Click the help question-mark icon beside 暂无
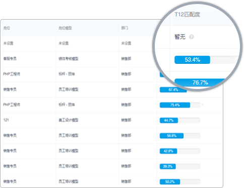 pyautogui.click(x=191, y=37)
